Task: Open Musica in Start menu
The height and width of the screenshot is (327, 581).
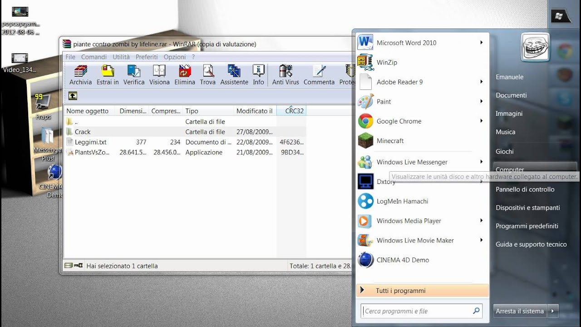Action: (x=505, y=132)
